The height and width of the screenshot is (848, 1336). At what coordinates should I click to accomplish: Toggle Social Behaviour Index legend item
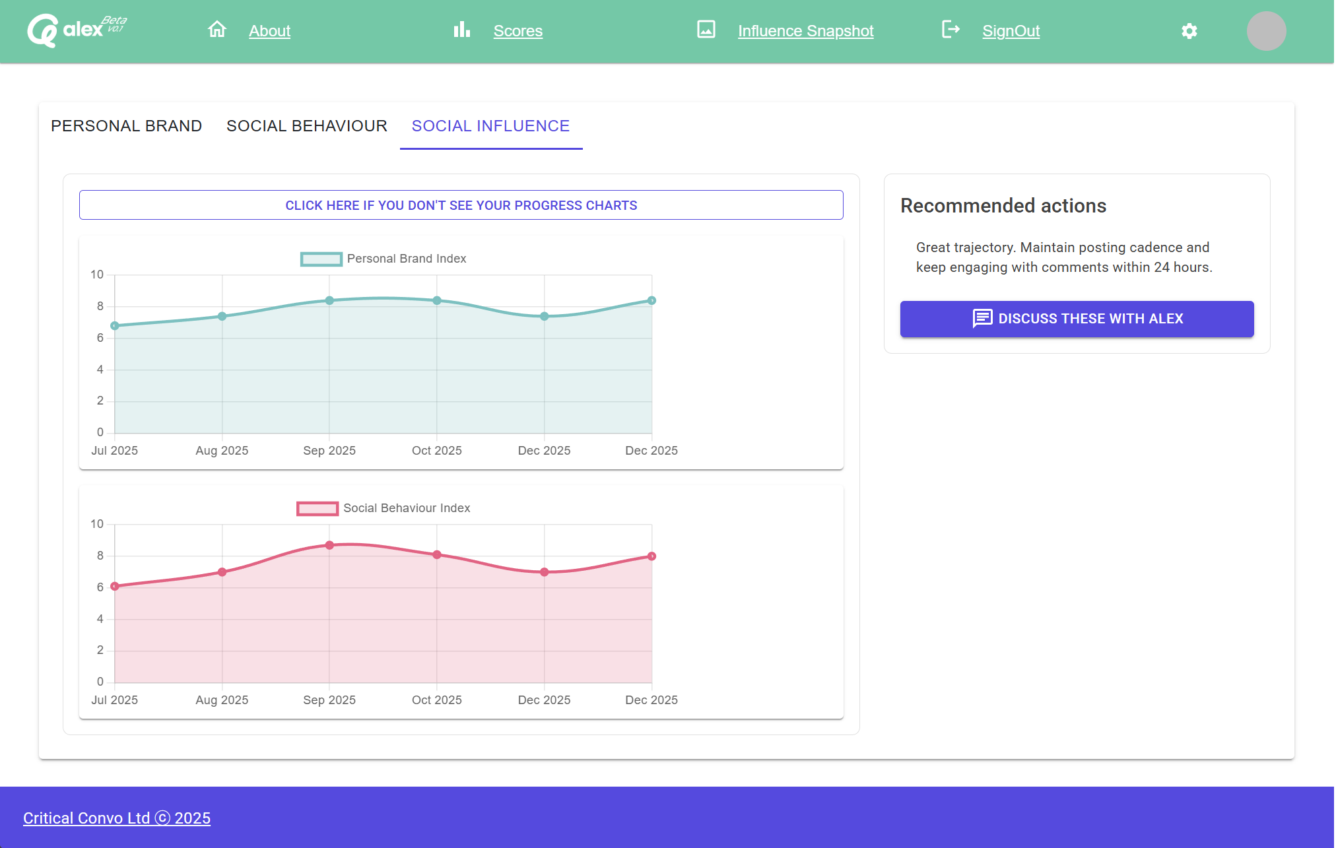406,508
